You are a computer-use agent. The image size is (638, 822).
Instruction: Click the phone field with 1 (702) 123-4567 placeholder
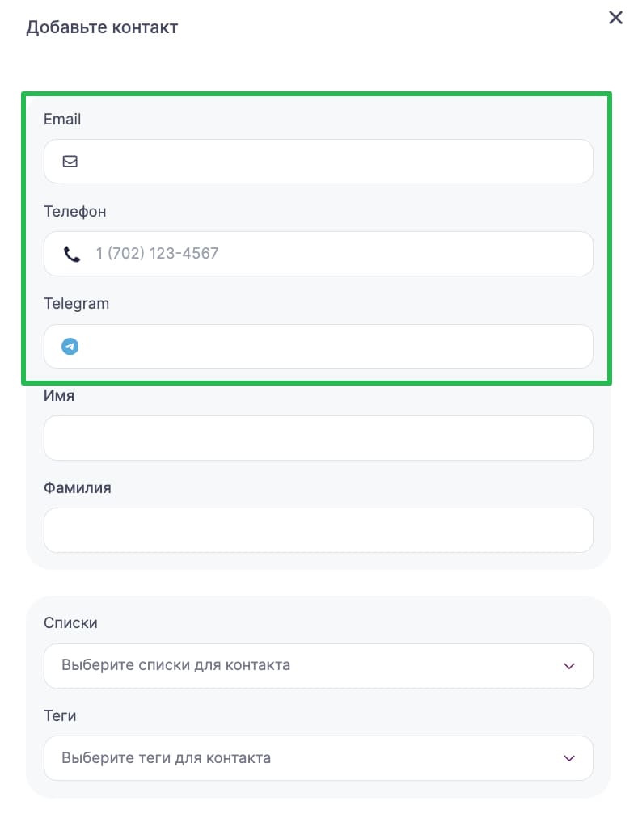pyautogui.click(x=319, y=254)
